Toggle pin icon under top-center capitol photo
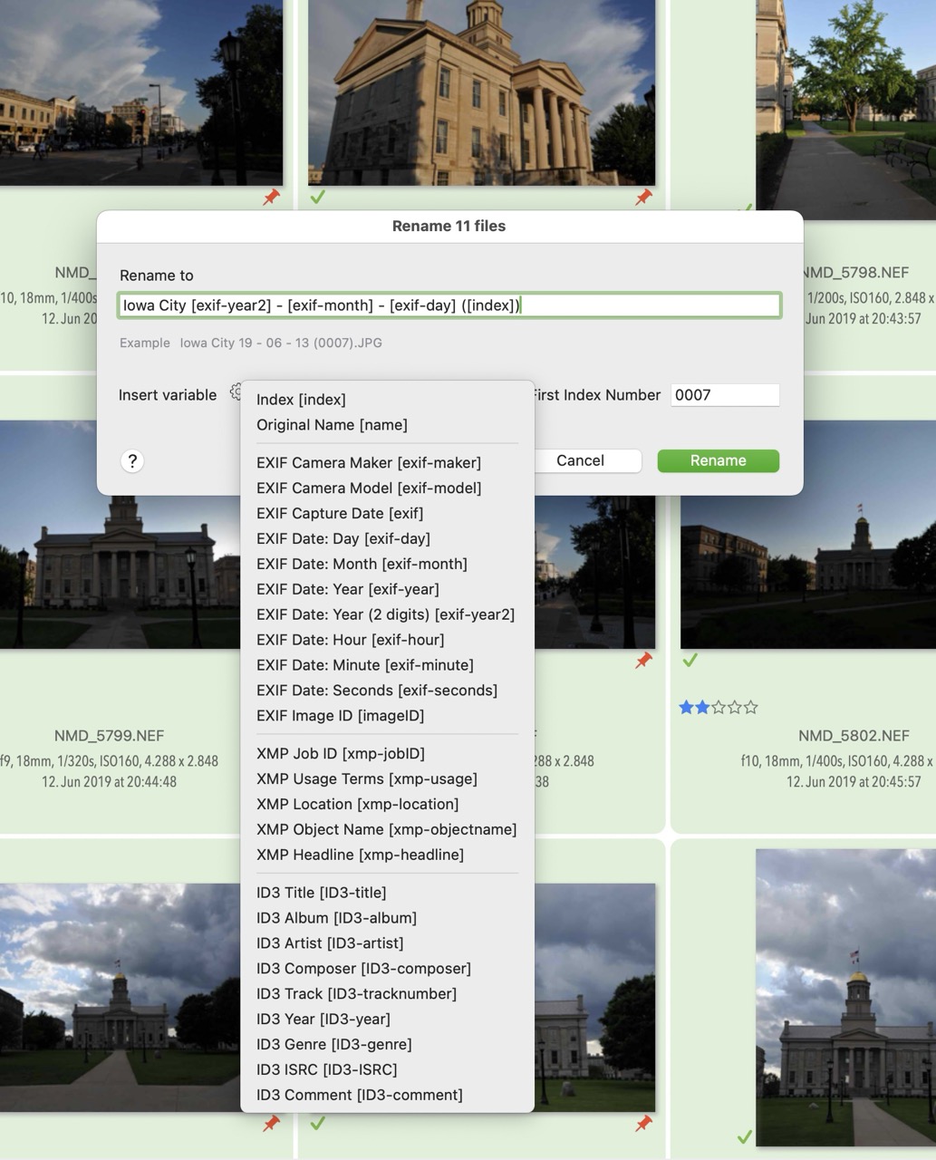Screen dimensions: 936x1160 coord(643,198)
